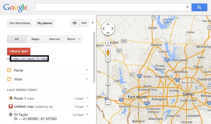
Task: Click the Denton map label
Action: click(x=157, y=45)
